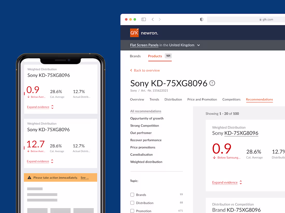
Task: Open the Trends product tab
Action: (x=154, y=99)
